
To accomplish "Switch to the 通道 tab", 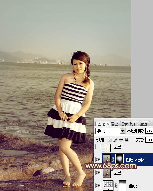I will click(143, 124).
